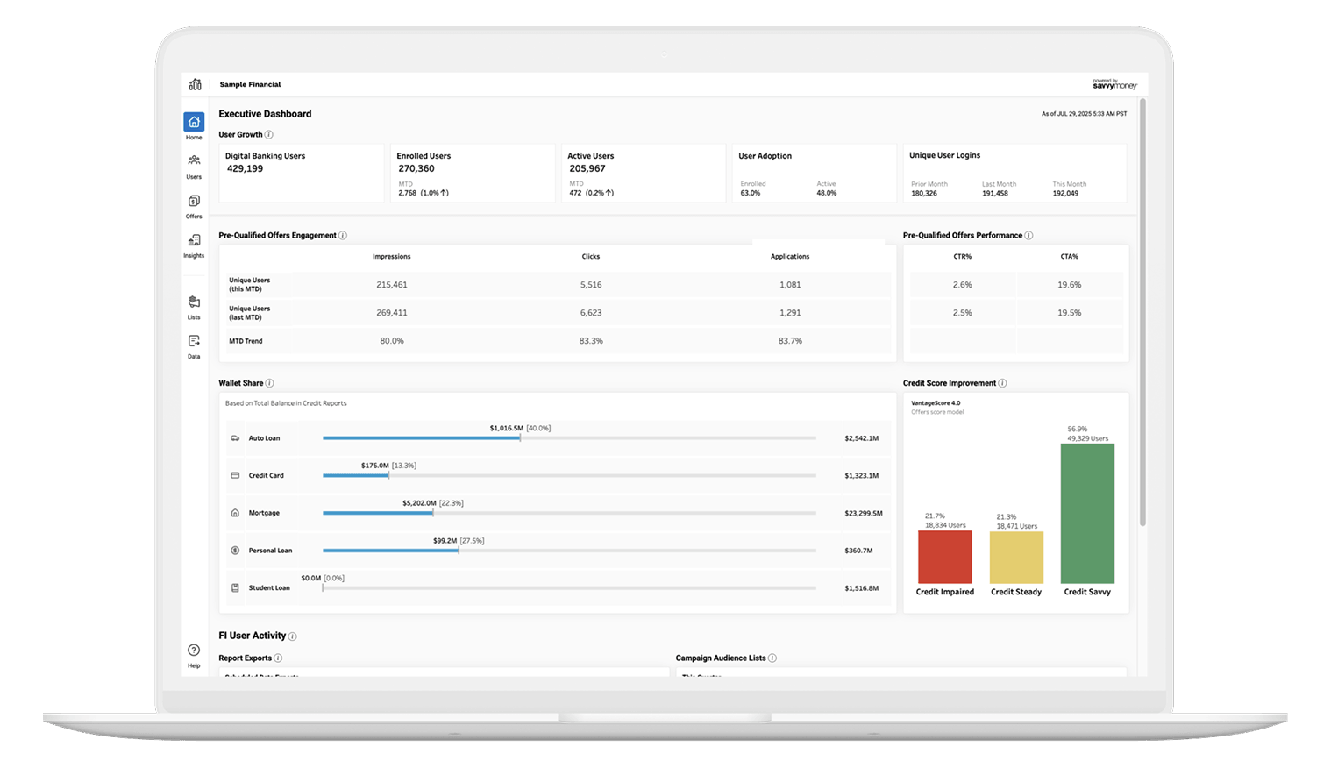Click the Help icon at the sidebar bottom

pos(194,651)
